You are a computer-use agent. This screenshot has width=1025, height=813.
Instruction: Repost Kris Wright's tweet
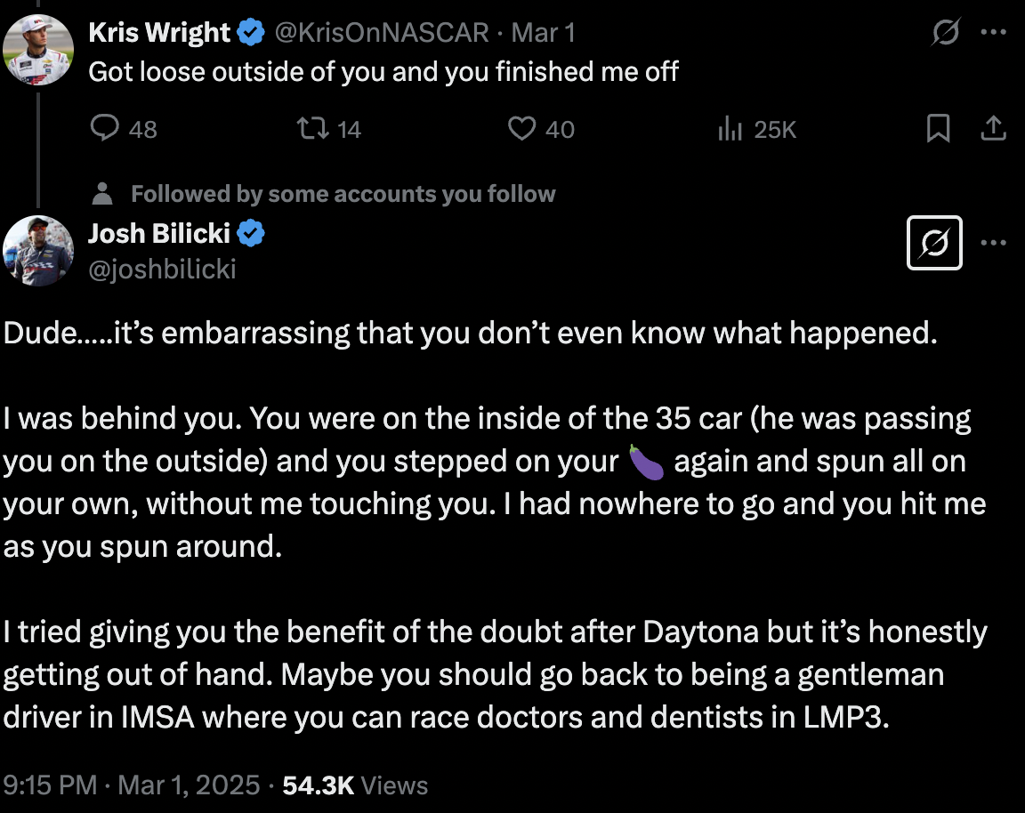click(329, 129)
